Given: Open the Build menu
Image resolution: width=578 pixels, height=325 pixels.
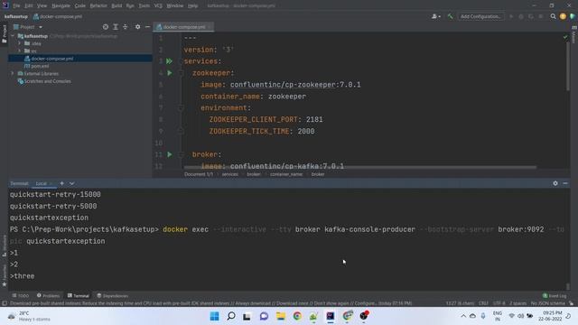Looking at the screenshot, I should (117, 5).
